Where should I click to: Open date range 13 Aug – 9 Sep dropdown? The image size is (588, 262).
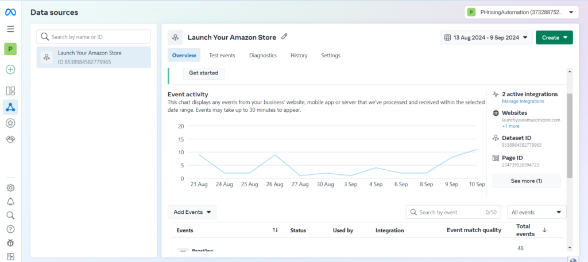click(486, 37)
